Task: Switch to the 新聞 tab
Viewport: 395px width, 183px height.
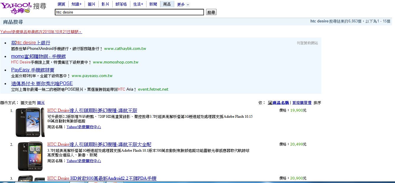Action: [153, 4]
